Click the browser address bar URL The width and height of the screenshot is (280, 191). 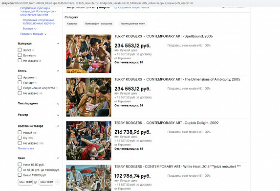[97, 3]
